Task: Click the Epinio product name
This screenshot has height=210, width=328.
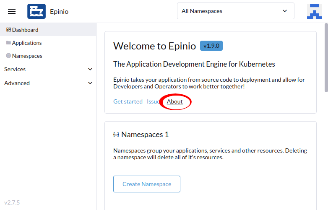Action: (59, 11)
